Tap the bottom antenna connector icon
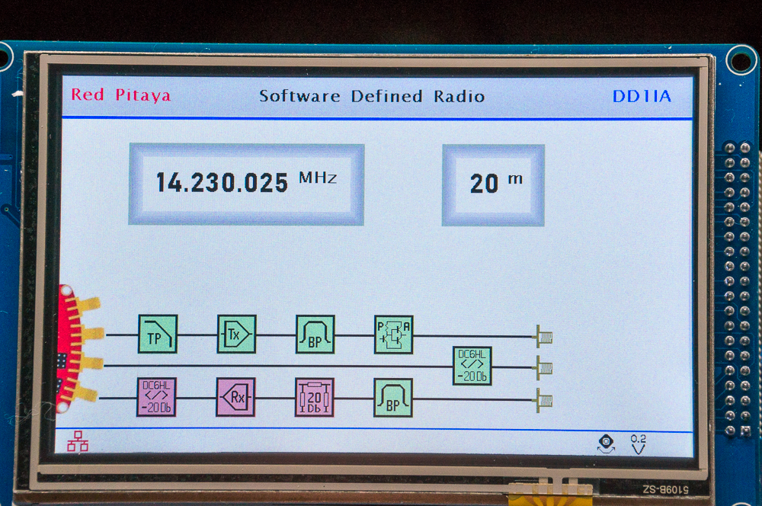The height and width of the screenshot is (506, 762). 544,401
